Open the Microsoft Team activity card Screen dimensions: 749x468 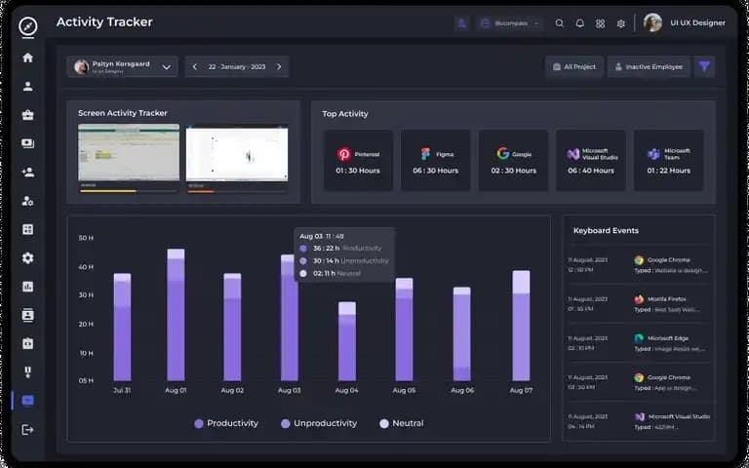669,161
